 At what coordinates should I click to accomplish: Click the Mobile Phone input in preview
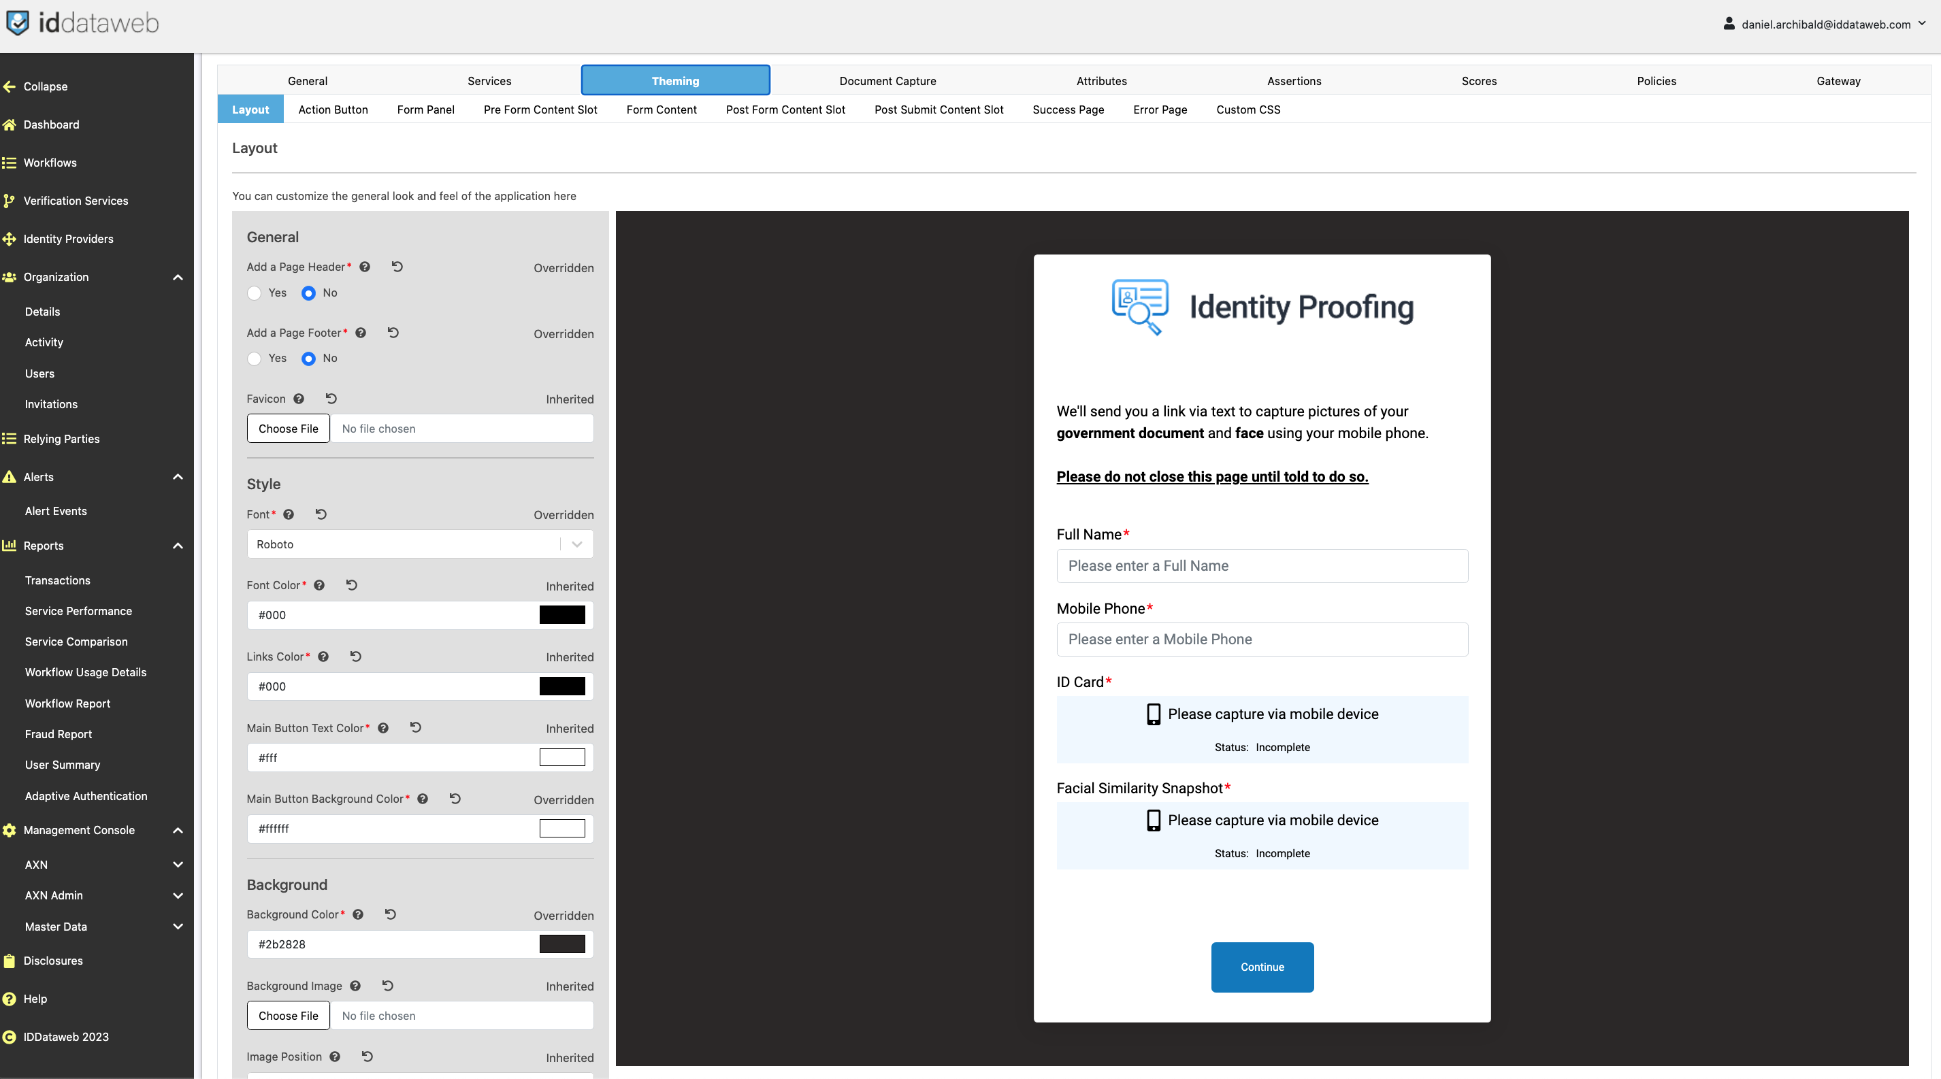[1262, 640]
